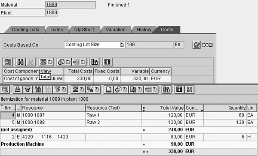Sort itemization list in ascending order
The height and width of the screenshot is (156, 258).
coord(18,90)
